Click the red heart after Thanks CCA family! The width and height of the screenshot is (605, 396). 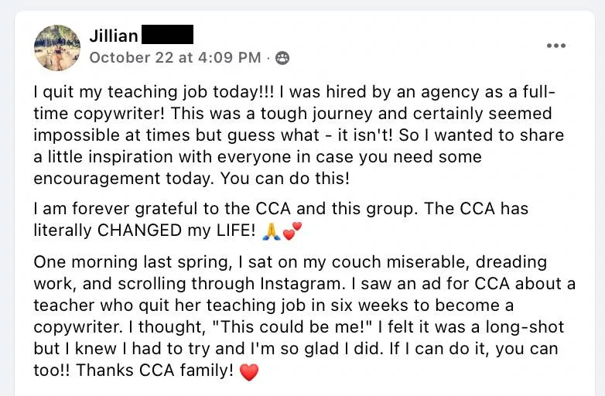click(x=249, y=372)
